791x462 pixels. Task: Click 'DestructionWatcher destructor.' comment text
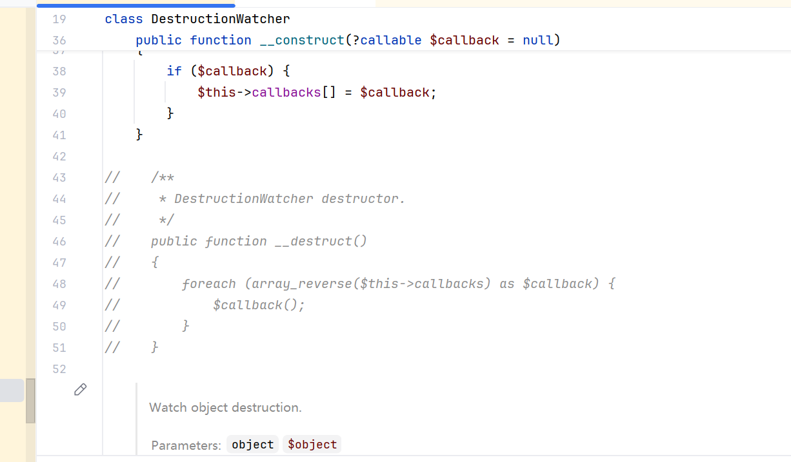[290, 198]
